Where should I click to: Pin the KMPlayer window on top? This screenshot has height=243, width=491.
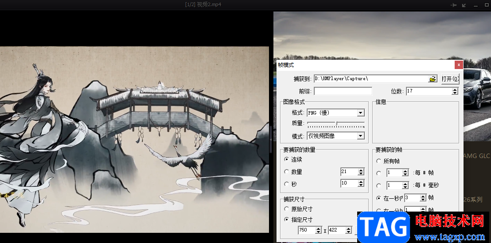click(x=453, y=5)
